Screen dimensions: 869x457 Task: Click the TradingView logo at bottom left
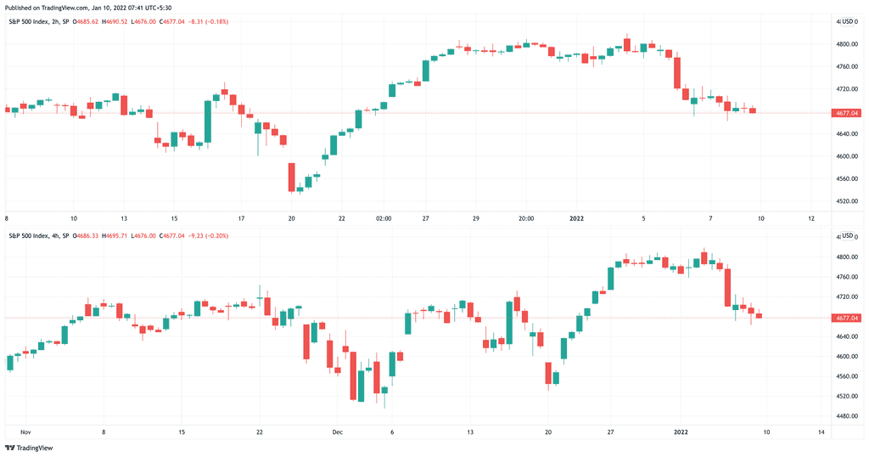click(x=29, y=448)
